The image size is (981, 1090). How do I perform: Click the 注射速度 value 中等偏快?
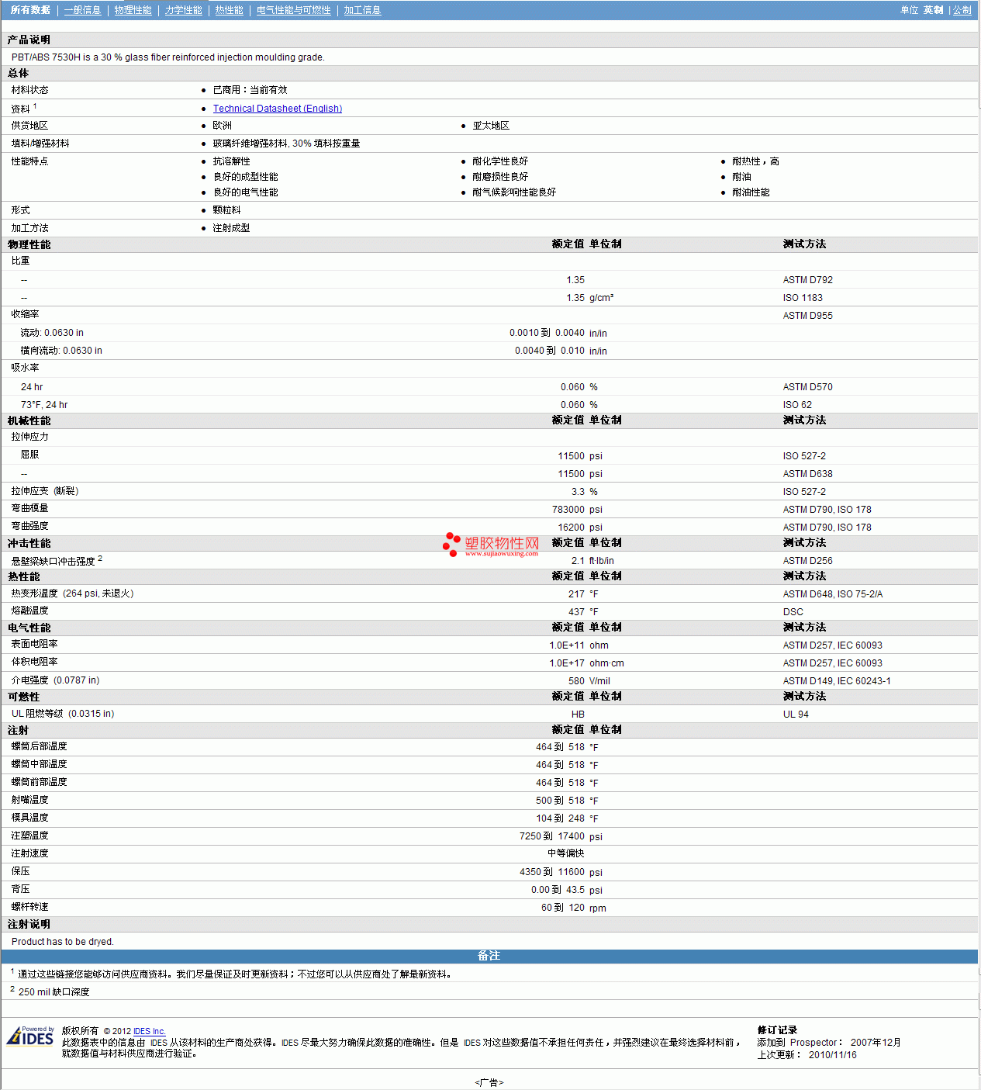coord(566,853)
